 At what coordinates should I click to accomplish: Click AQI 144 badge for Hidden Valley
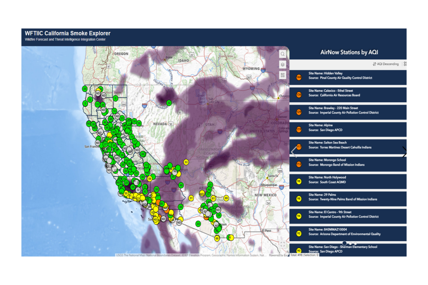(x=298, y=77)
